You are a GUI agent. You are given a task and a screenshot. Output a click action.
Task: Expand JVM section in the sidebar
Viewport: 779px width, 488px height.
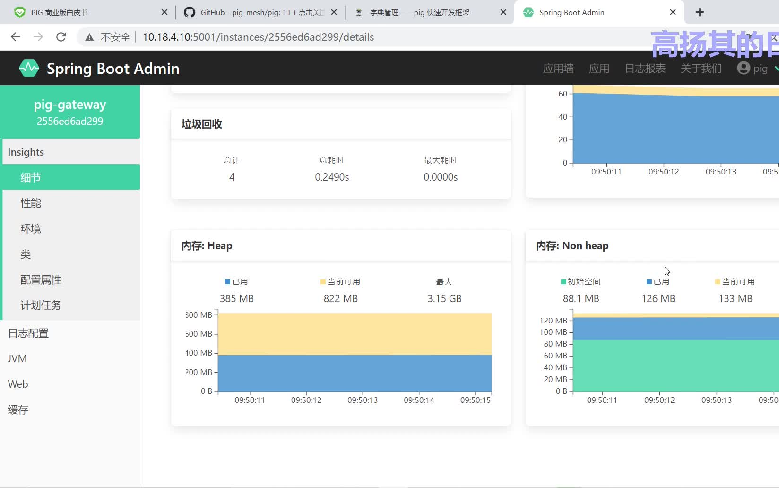click(x=70, y=358)
